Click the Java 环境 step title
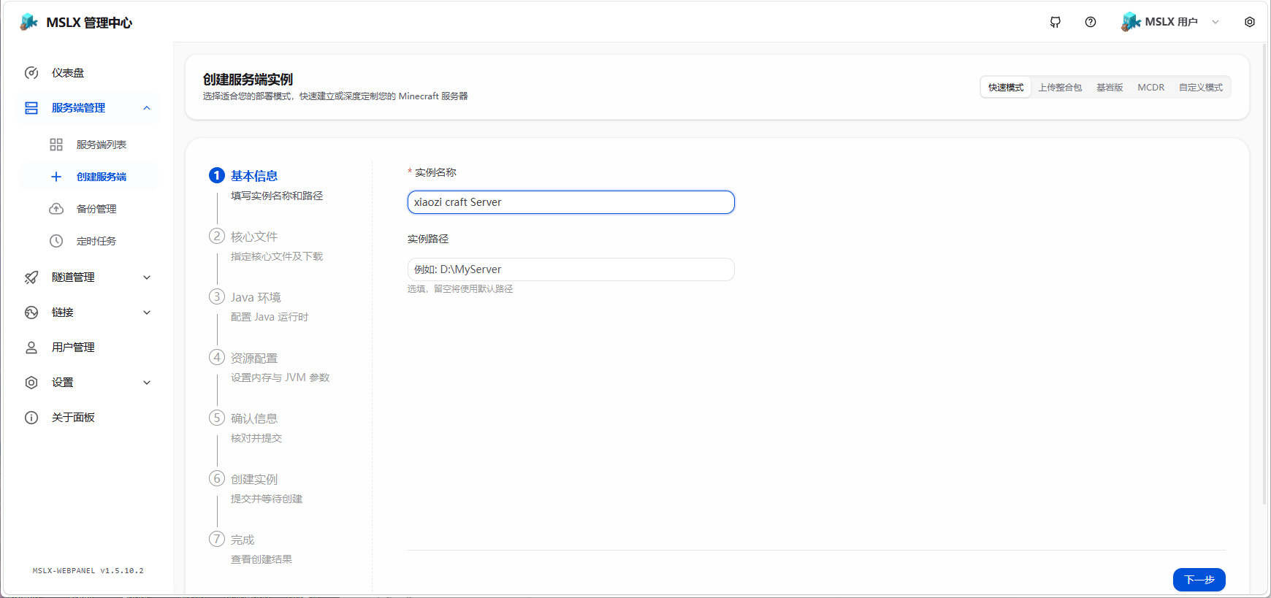The image size is (1271, 598). pyautogui.click(x=256, y=297)
